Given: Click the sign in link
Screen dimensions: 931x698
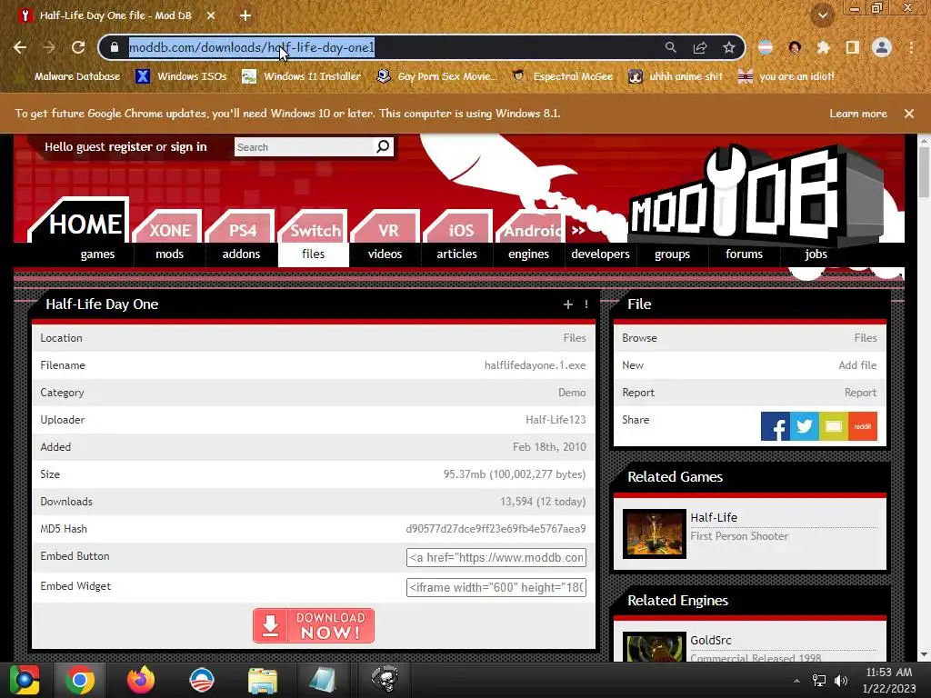Looking at the screenshot, I should 188,146.
